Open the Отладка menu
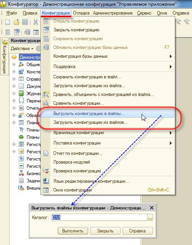Screen dimensions: 192x245 81,13
